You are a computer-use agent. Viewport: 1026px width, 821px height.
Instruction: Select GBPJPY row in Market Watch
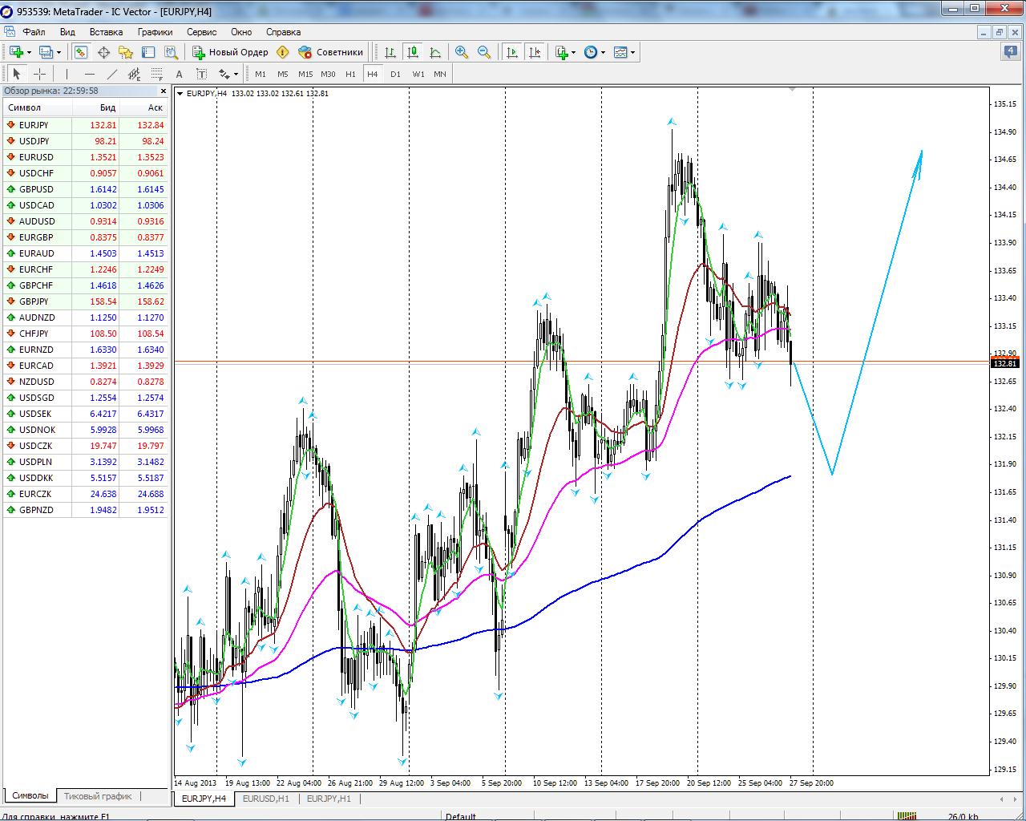click(x=34, y=301)
